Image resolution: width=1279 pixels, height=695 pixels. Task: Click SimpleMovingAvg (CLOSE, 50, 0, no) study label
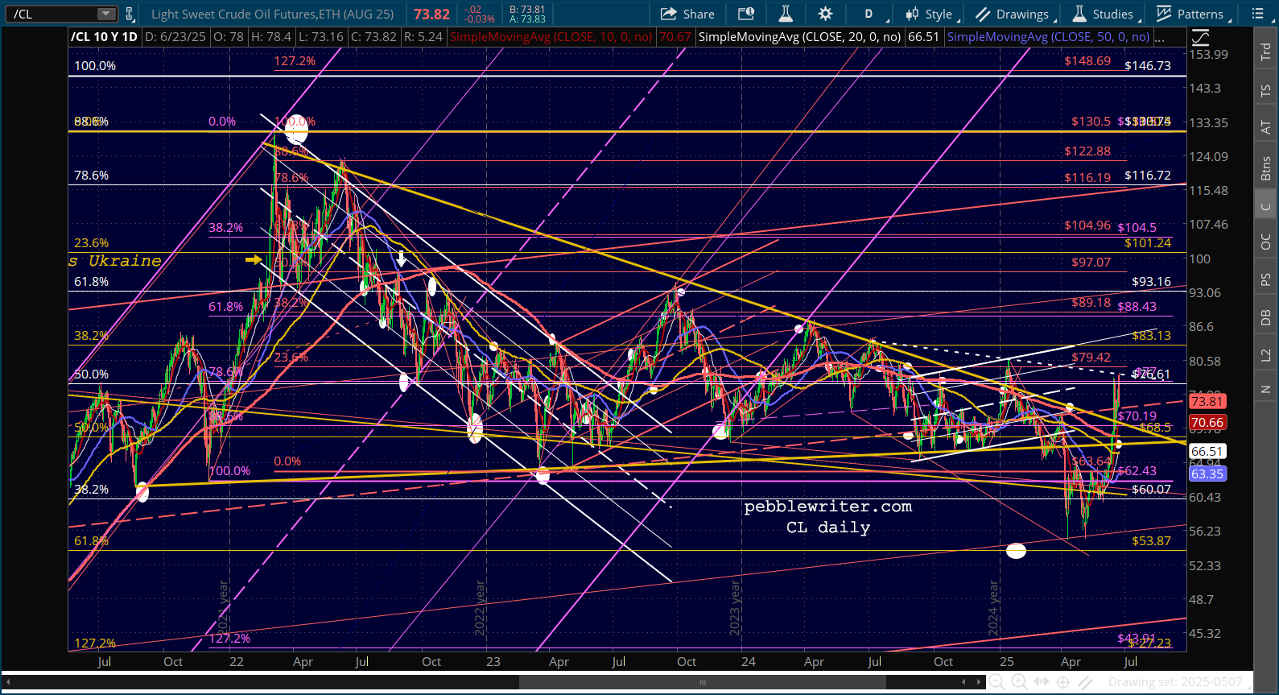pyautogui.click(x=1048, y=37)
